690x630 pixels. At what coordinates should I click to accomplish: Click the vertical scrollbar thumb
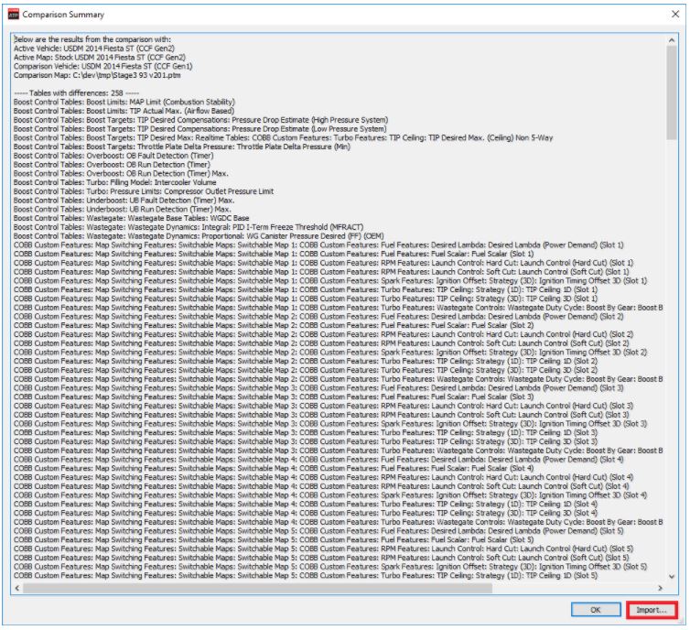(672, 92)
